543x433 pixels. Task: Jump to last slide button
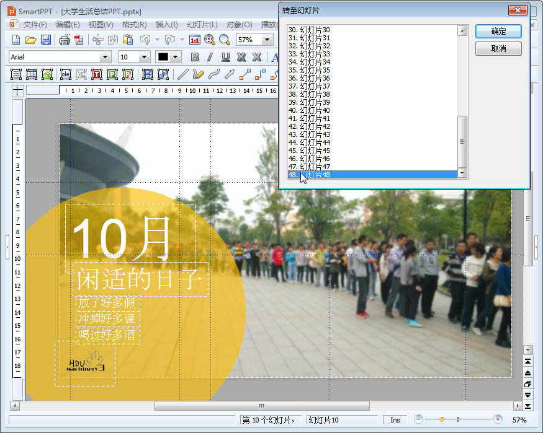(527, 406)
